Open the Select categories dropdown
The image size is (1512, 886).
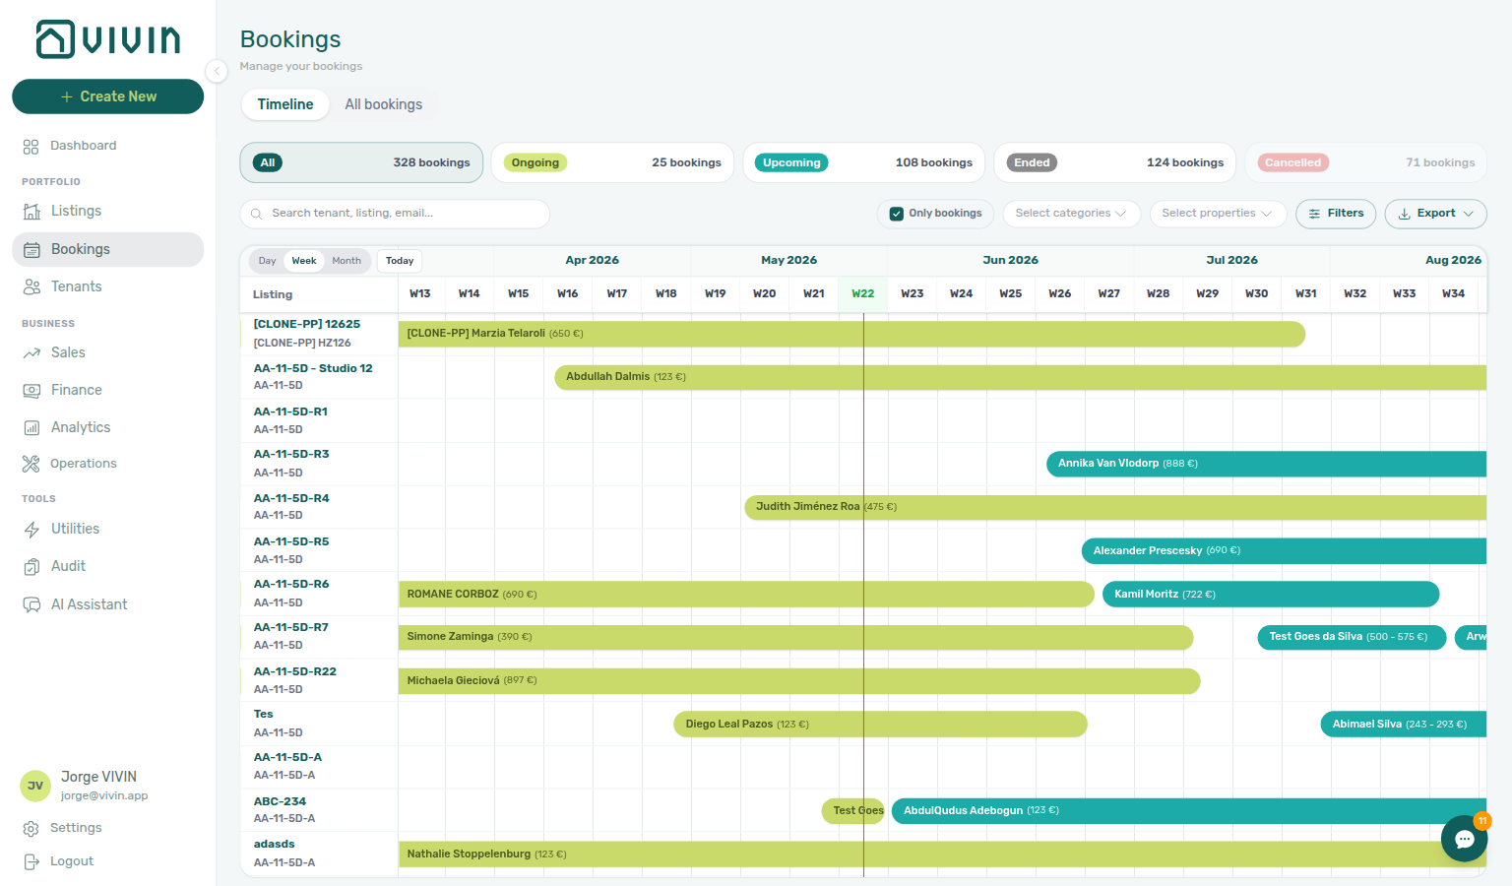(1071, 214)
